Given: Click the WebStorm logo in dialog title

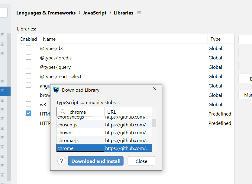Looking at the screenshot, I should coord(56,90).
